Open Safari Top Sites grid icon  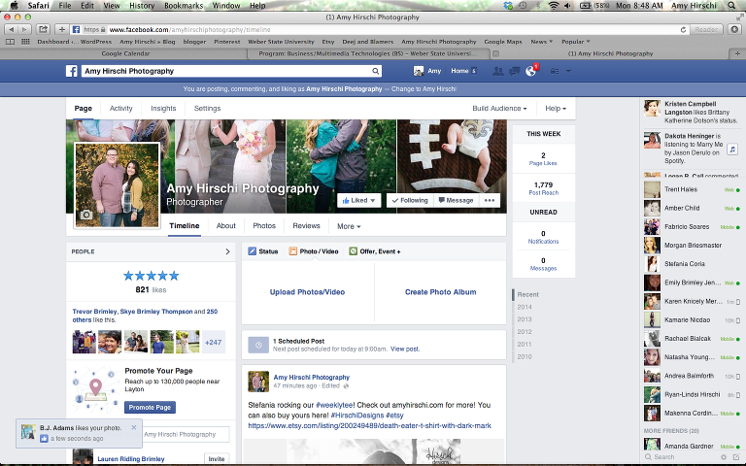click(x=25, y=42)
